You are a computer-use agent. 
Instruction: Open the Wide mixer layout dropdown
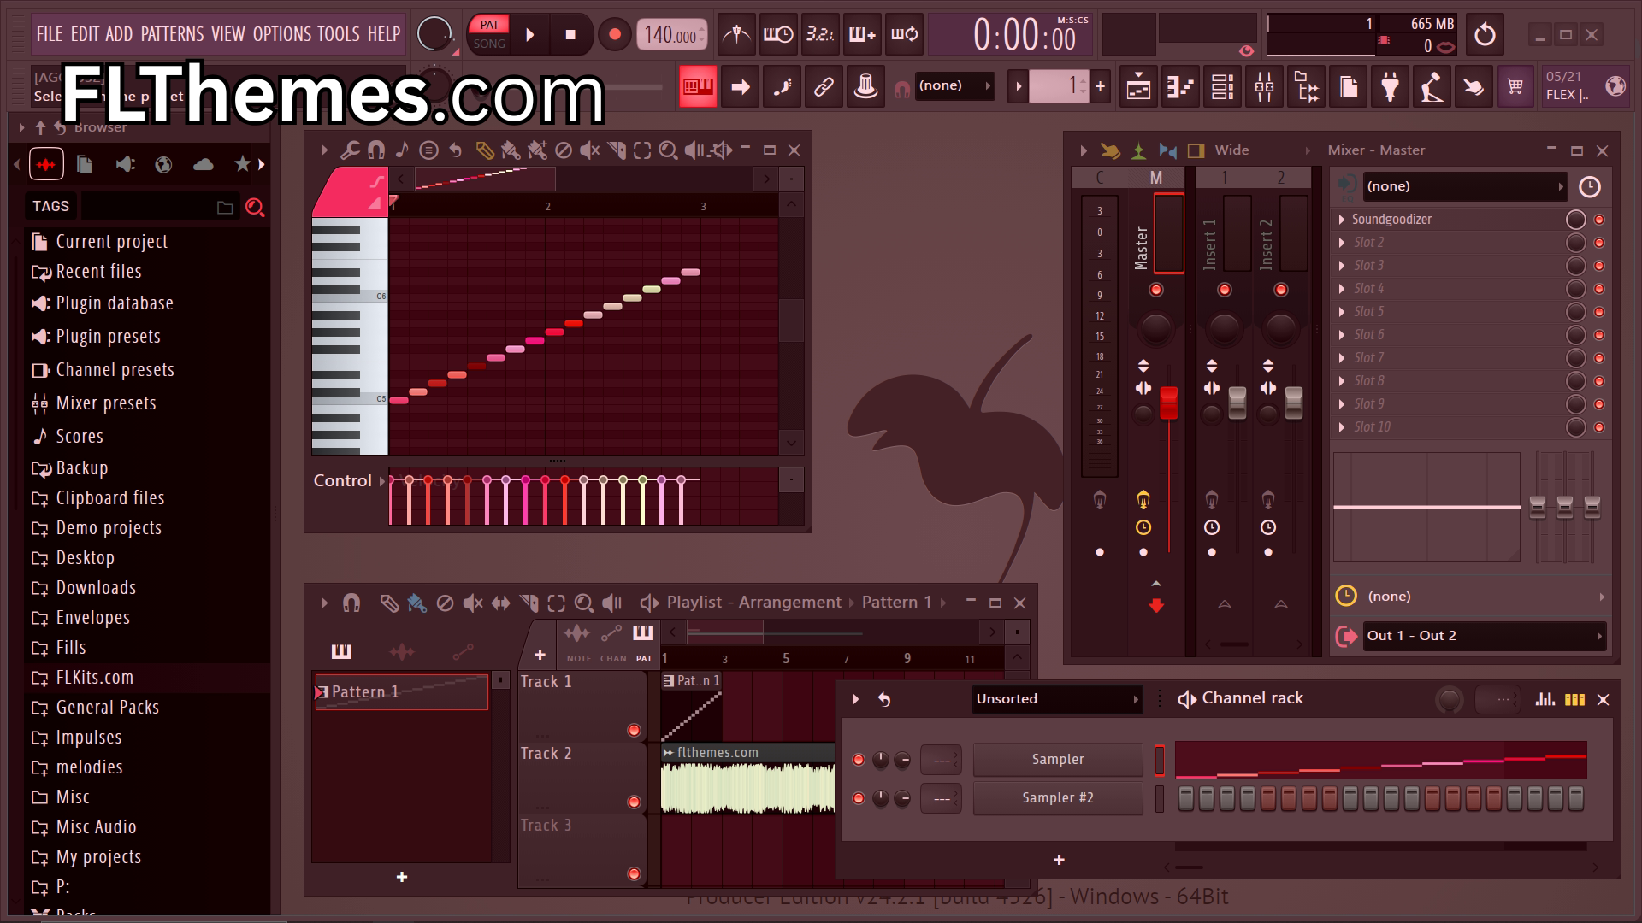click(x=1264, y=150)
